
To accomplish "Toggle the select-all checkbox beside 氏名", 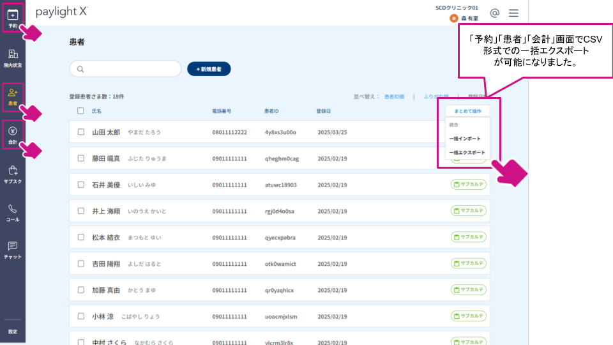I will click(x=80, y=111).
